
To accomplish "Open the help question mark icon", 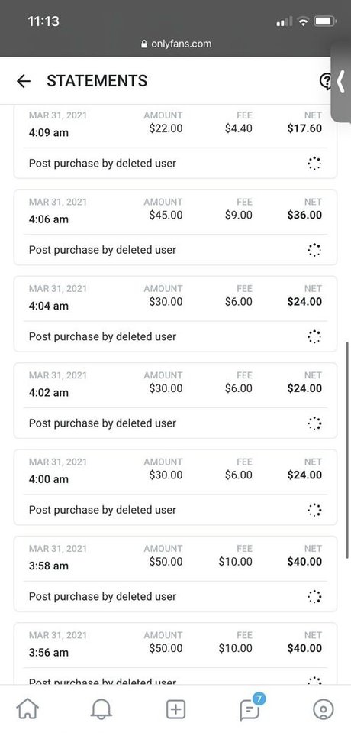I will tap(325, 81).
